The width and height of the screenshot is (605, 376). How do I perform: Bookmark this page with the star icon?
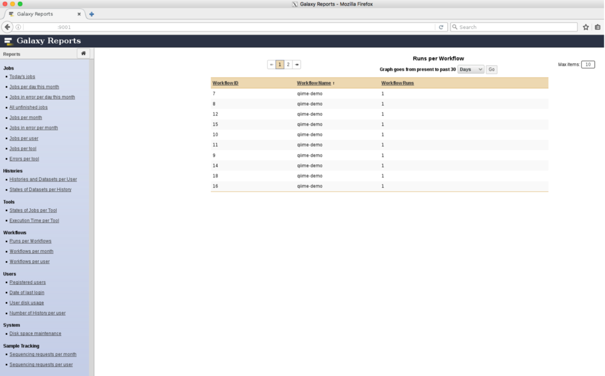point(586,27)
